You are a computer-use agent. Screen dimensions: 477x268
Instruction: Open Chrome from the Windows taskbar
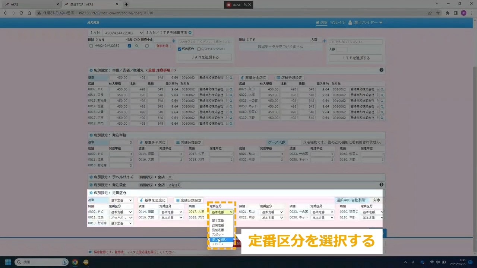(x=75, y=262)
